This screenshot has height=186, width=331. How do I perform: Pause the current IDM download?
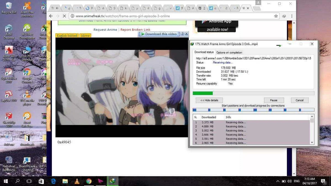coord(274,100)
